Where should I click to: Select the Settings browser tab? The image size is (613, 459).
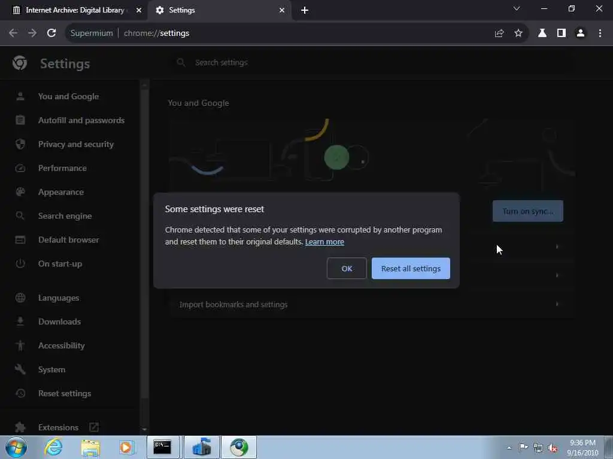point(219,10)
